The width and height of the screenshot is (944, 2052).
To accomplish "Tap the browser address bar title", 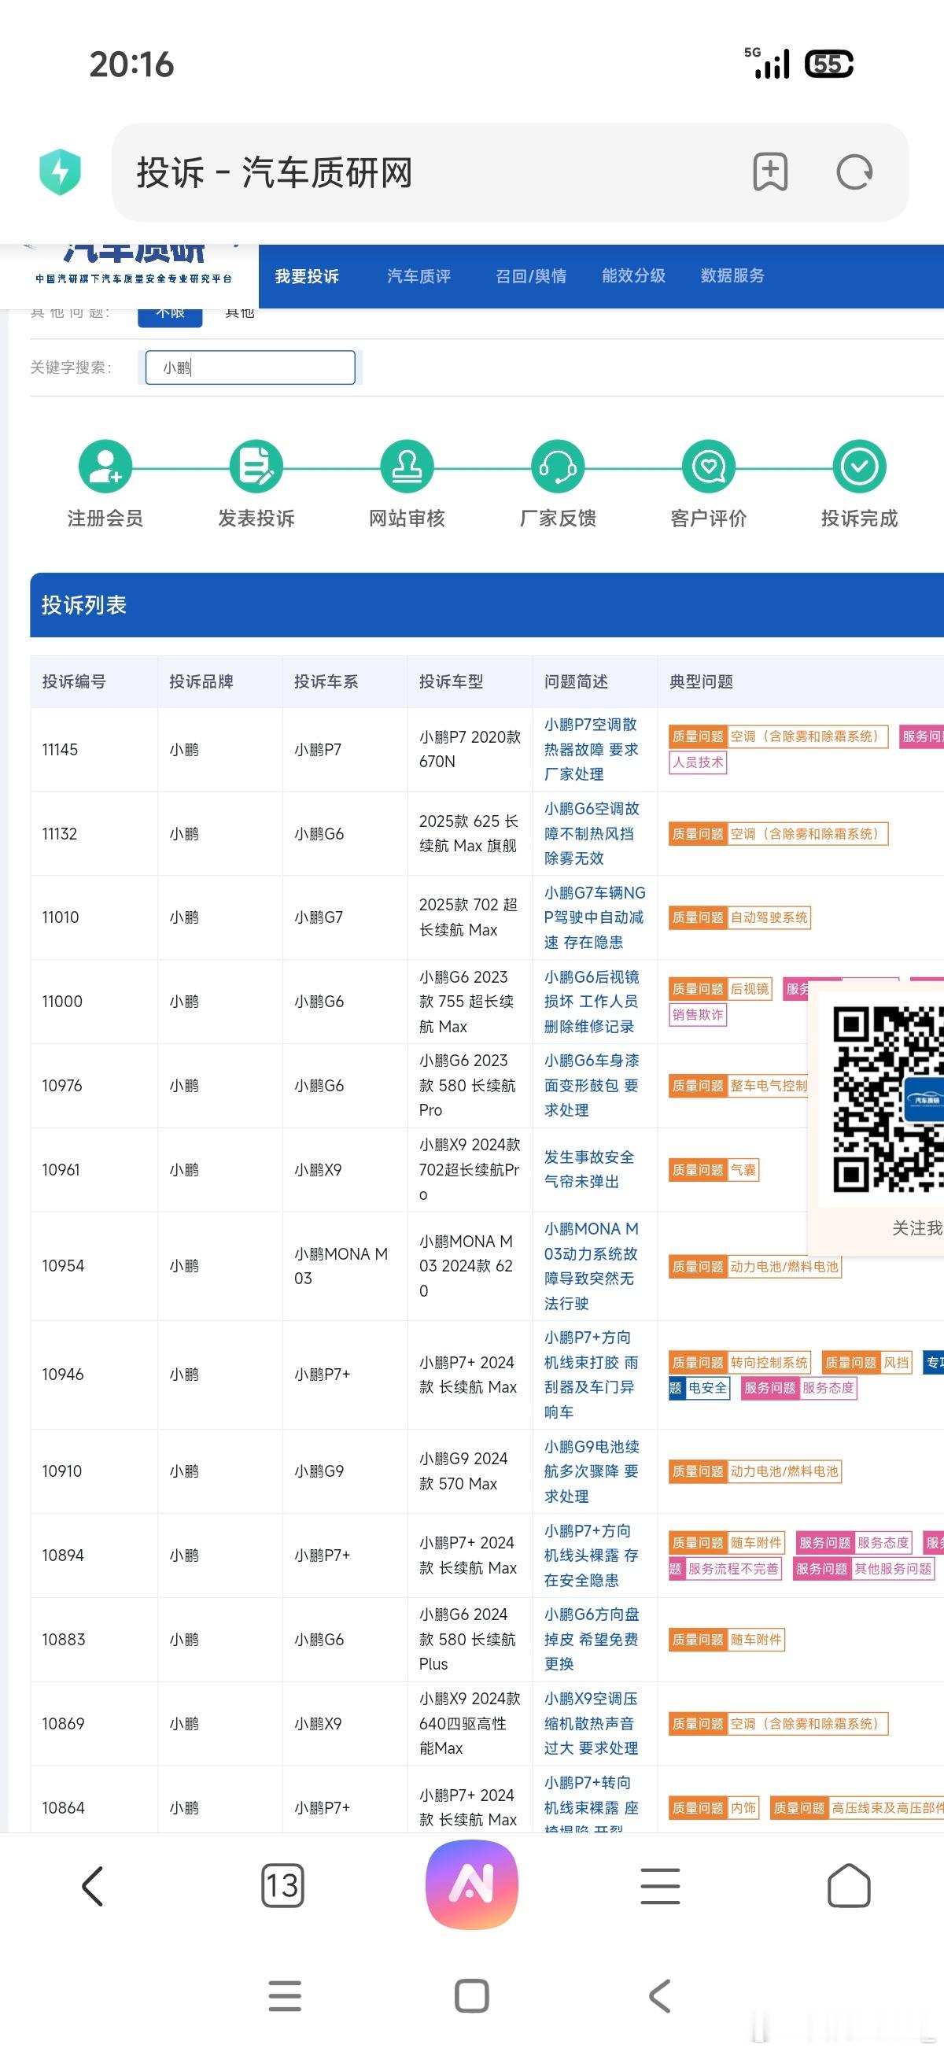I will pos(274,172).
